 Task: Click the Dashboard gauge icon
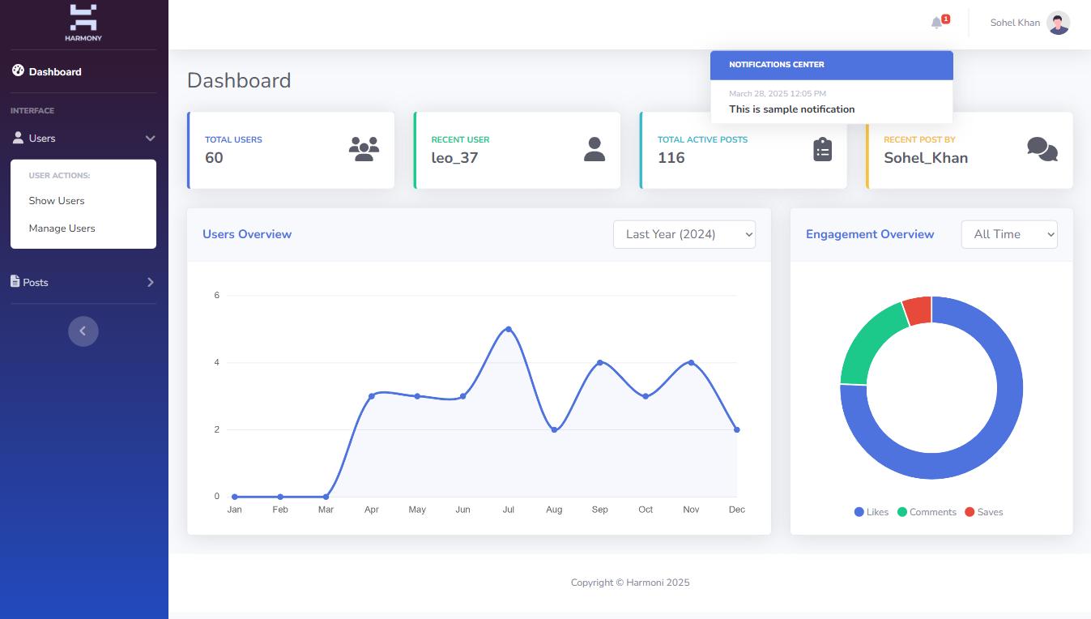coord(18,71)
